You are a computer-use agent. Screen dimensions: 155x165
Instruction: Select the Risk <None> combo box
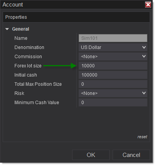click(x=113, y=93)
